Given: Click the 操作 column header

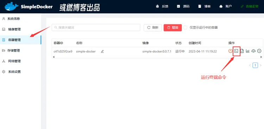Looking at the screenshot, I should click(232, 43).
